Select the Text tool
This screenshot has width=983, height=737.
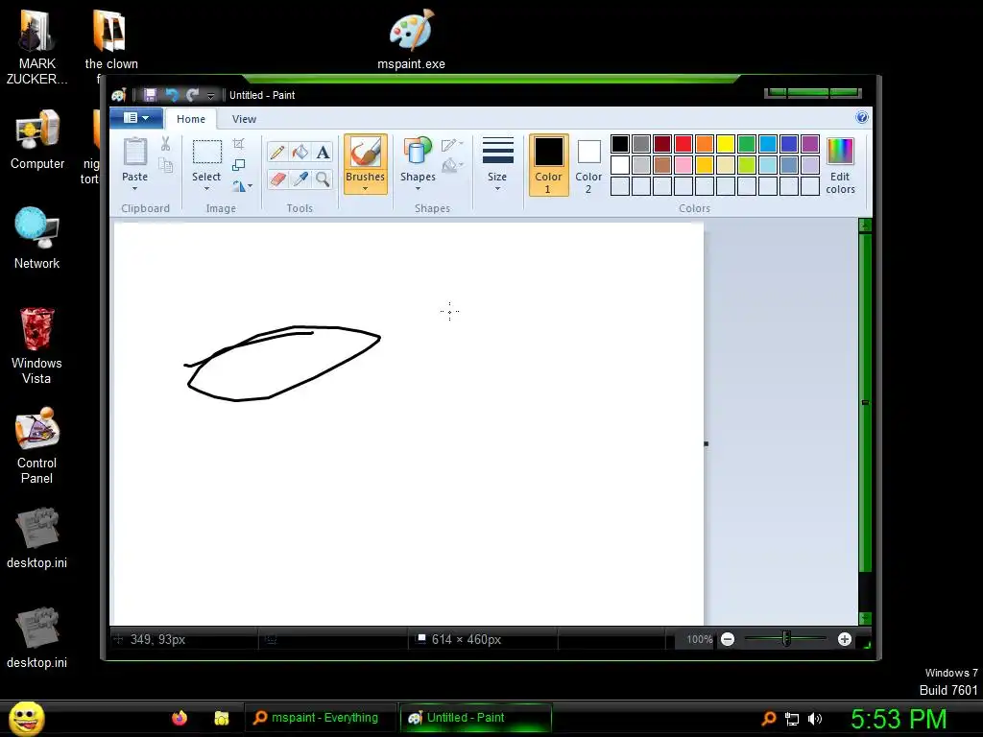coord(323,153)
